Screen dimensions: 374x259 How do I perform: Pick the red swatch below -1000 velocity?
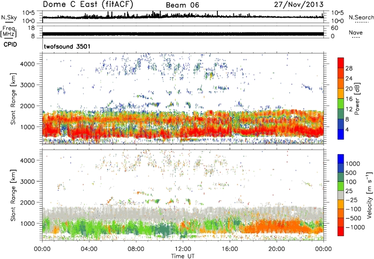coord(341,231)
